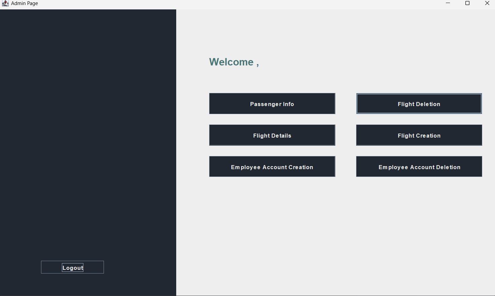Open the Flight Creation form
This screenshot has width=495, height=296.
pyautogui.click(x=419, y=135)
